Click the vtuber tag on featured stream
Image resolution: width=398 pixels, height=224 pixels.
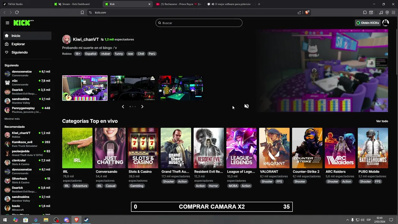(x=106, y=54)
